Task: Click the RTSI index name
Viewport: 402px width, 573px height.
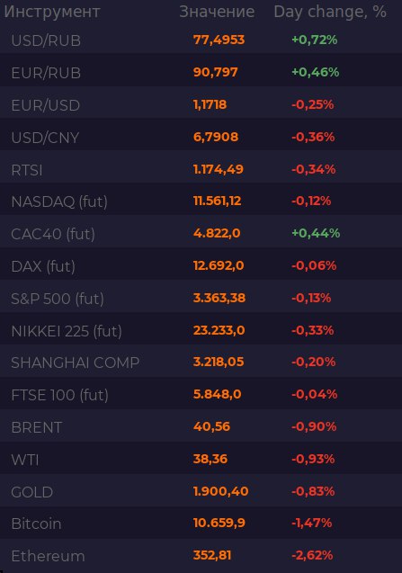Action: (x=27, y=170)
